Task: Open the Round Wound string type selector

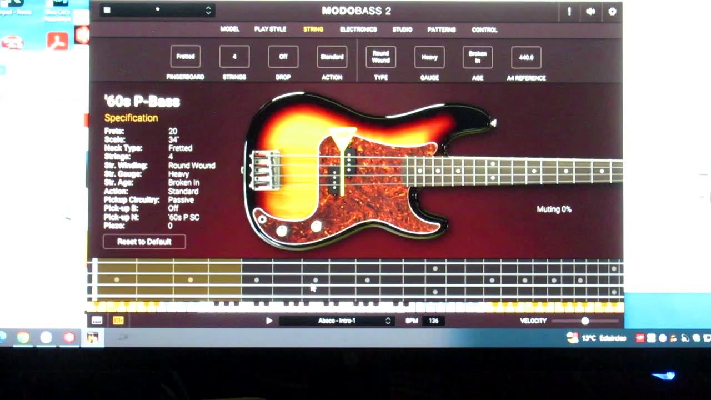Action: point(380,57)
